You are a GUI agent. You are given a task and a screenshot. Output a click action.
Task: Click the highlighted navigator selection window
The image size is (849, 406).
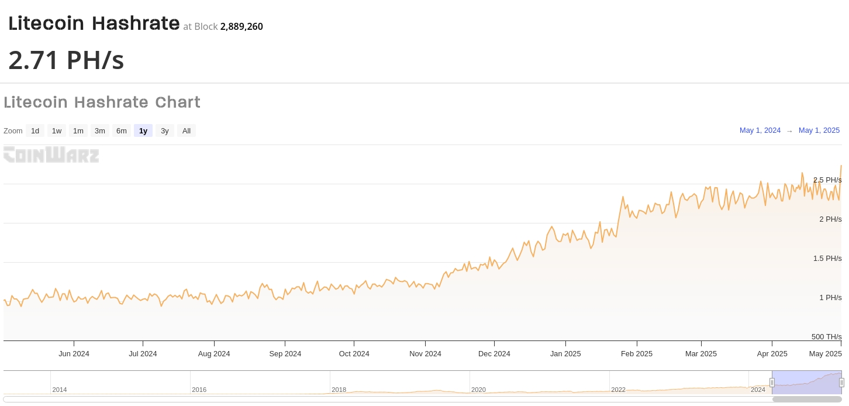pos(807,382)
